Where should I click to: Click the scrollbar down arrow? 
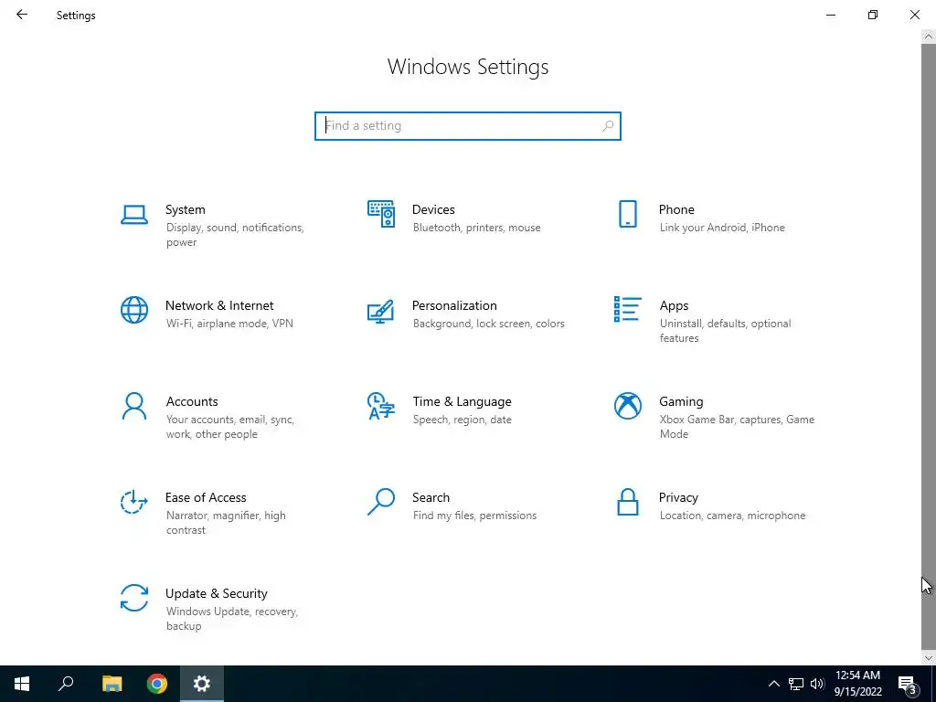929,658
